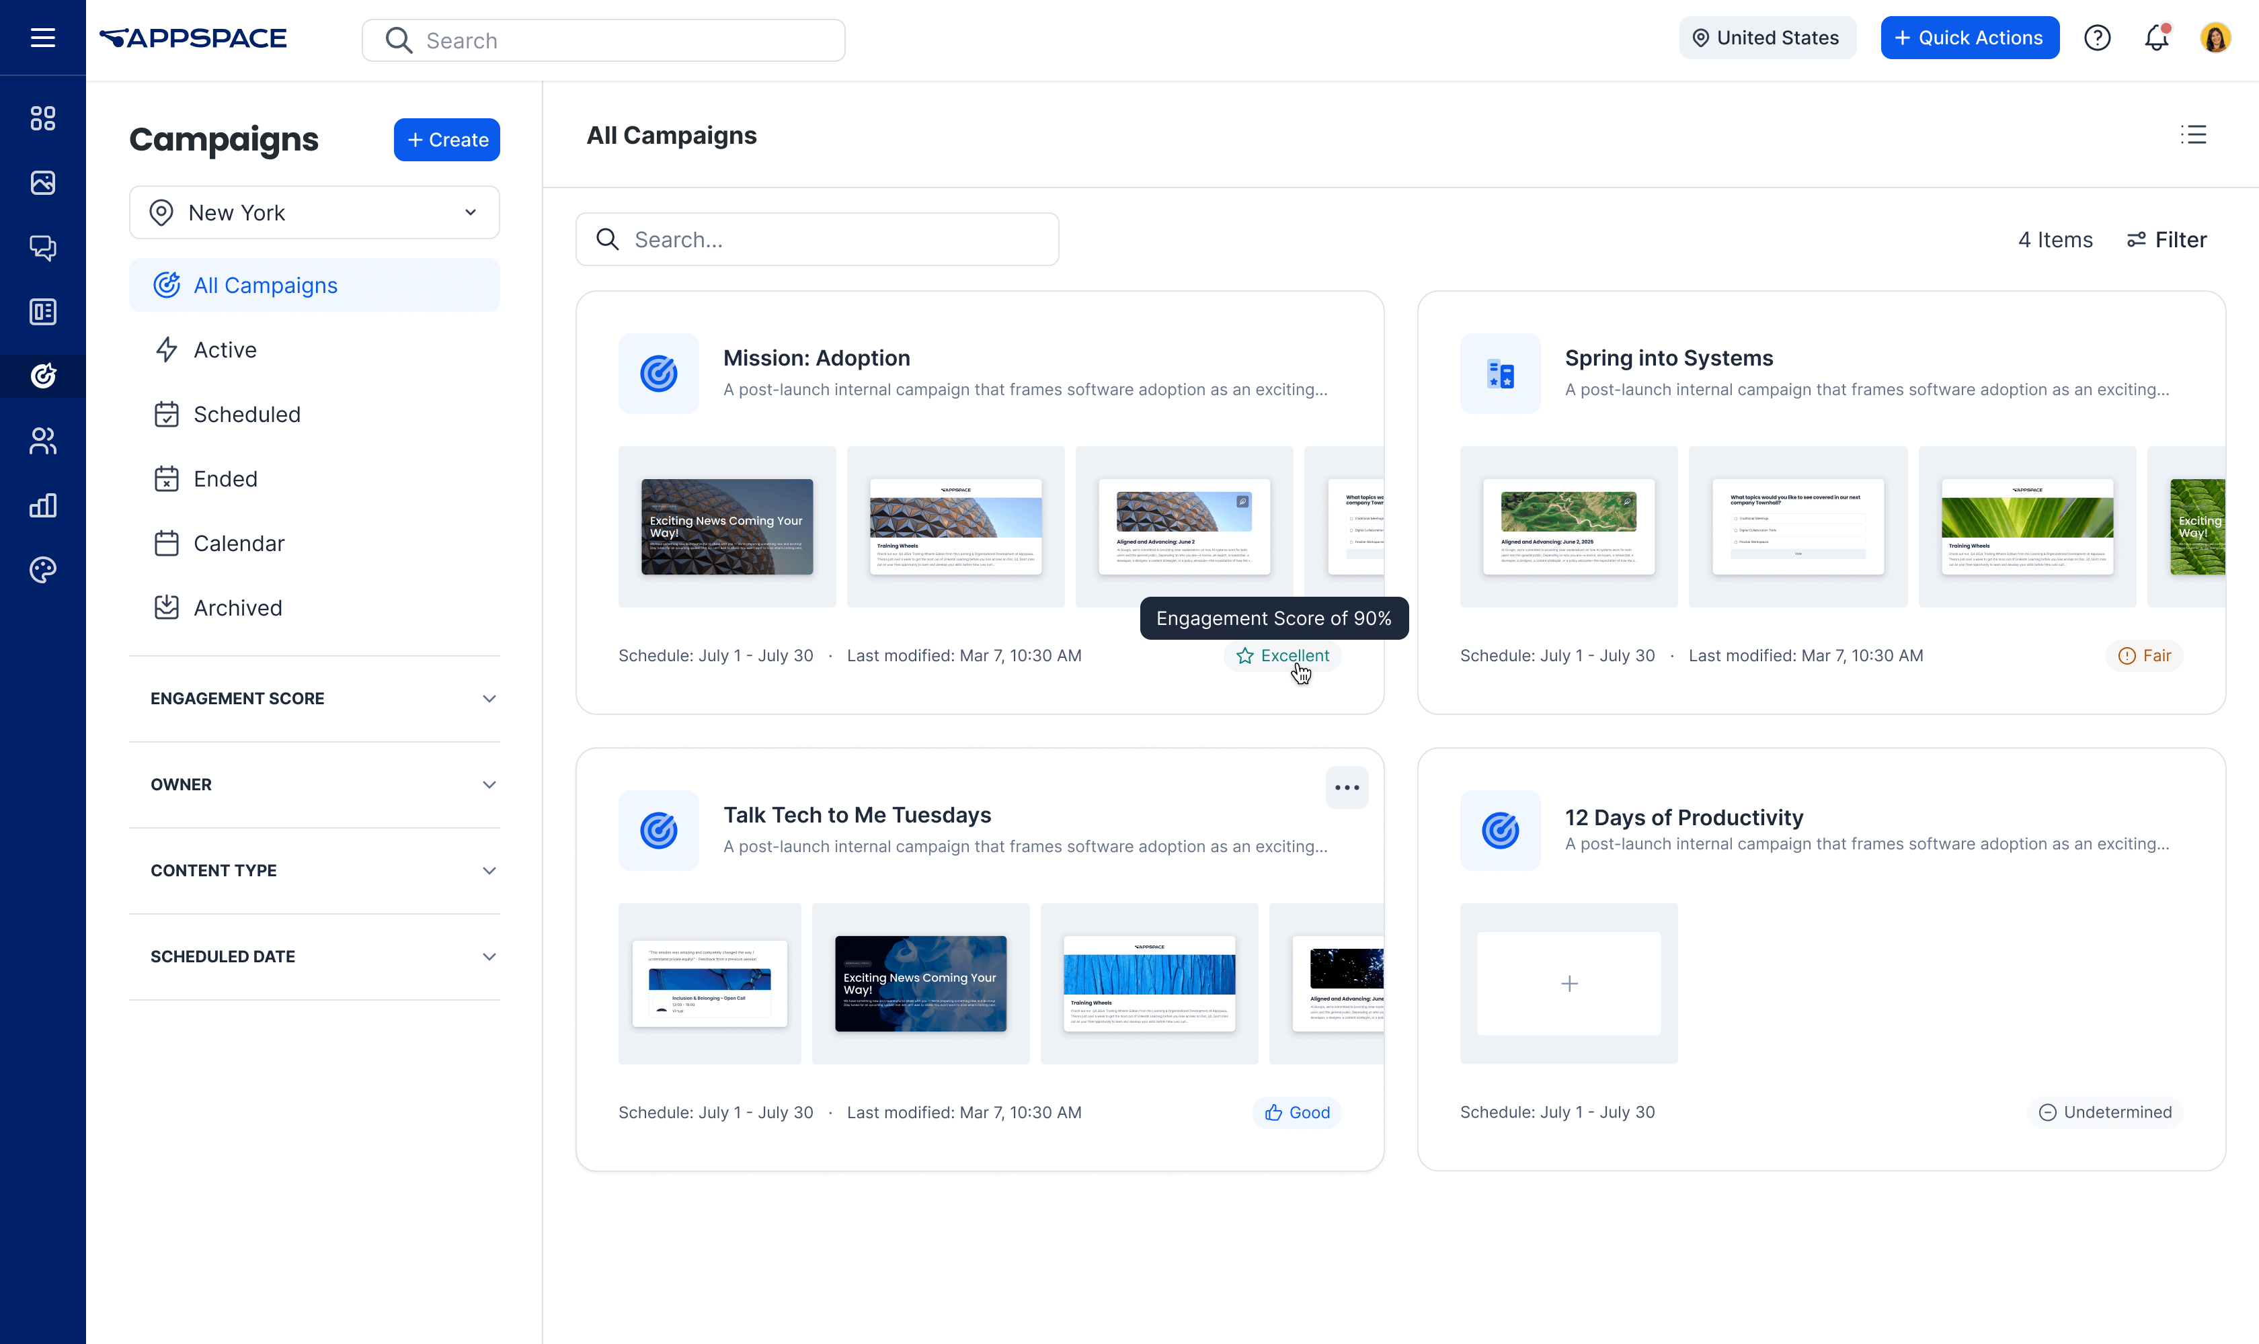Open the New York location dropdown
The width and height of the screenshot is (2259, 1344).
(x=313, y=213)
